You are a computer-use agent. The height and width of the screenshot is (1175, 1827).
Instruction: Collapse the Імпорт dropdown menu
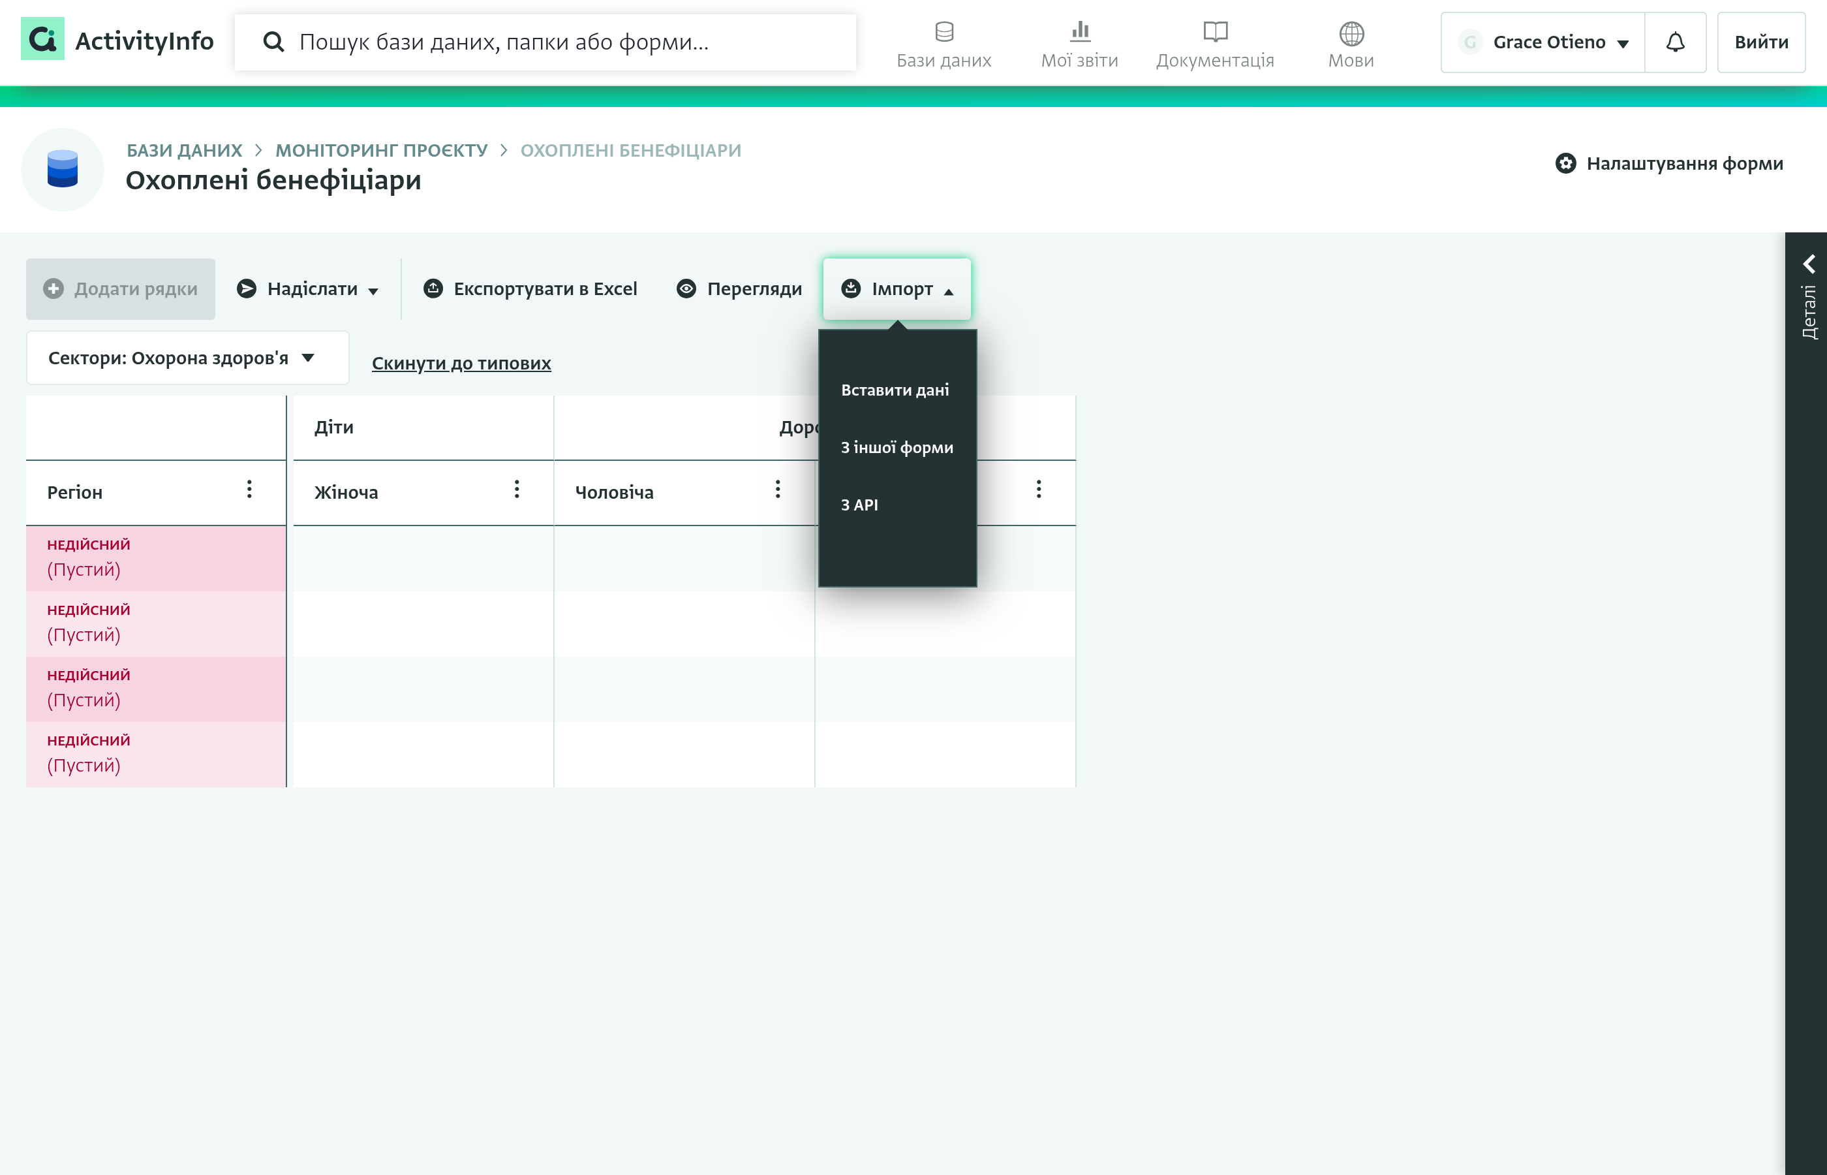897,289
